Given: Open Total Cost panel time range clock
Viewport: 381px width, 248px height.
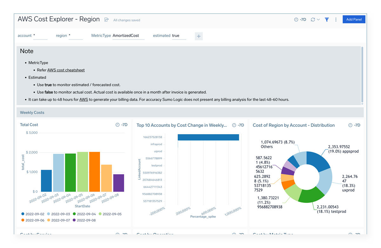Looking at the screenshot, I should coord(117,125).
